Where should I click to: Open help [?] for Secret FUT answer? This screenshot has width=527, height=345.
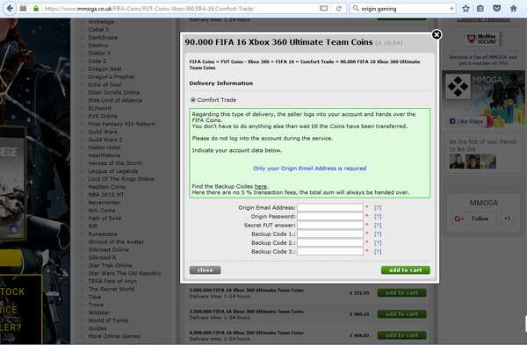pos(378,225)
